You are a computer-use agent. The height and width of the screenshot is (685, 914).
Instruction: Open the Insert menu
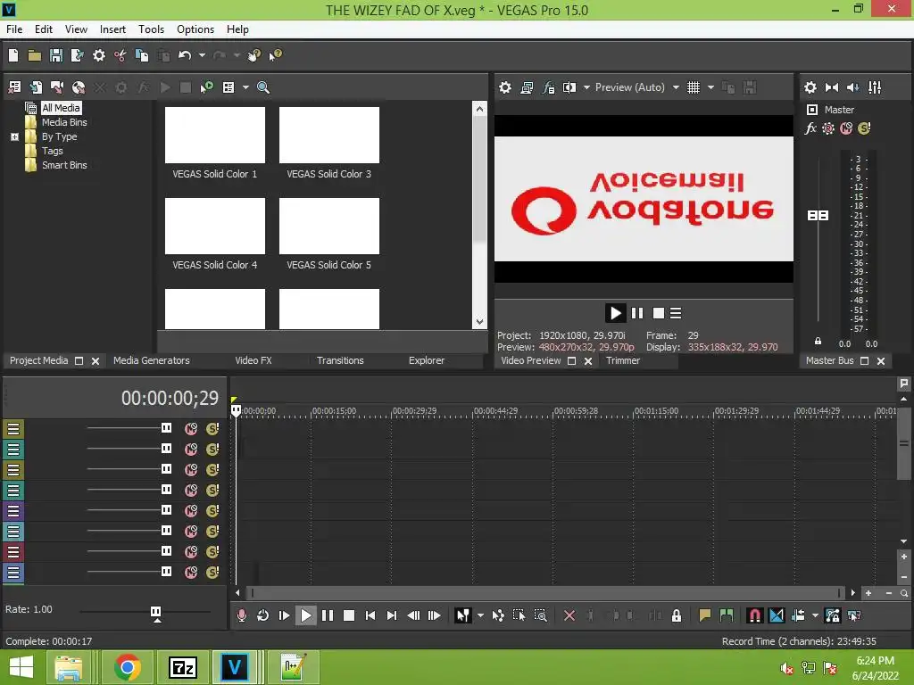[112, 29]
